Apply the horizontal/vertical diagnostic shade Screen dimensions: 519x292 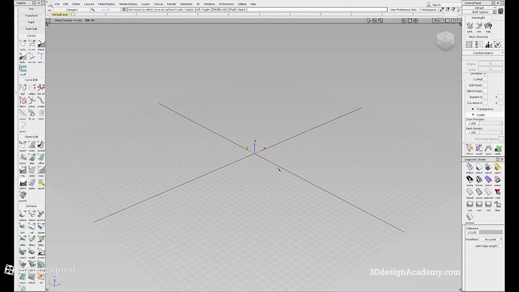tap(479, 179)
